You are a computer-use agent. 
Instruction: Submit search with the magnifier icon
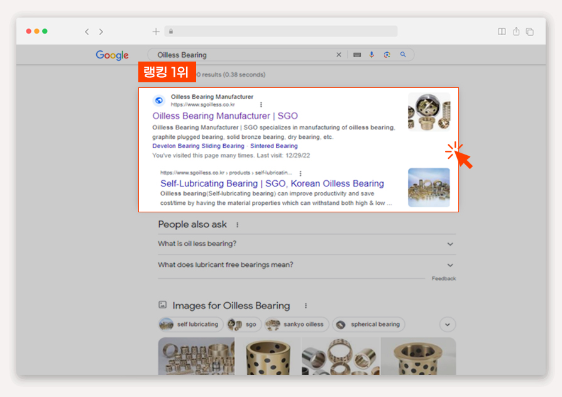[403, 55]
